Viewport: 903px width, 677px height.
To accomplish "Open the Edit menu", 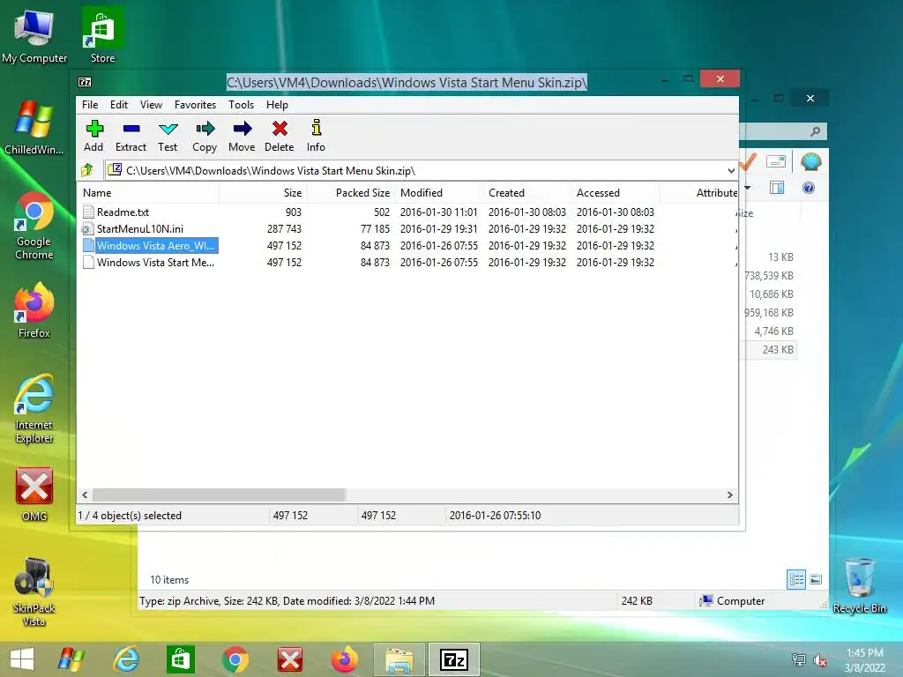I will coord(119,105).
